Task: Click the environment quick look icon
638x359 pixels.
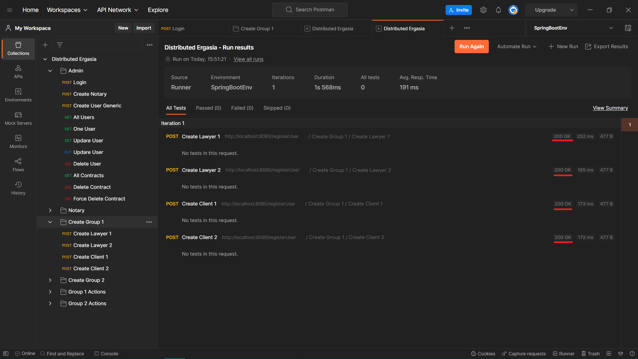Action: click(x=628, y=28)
